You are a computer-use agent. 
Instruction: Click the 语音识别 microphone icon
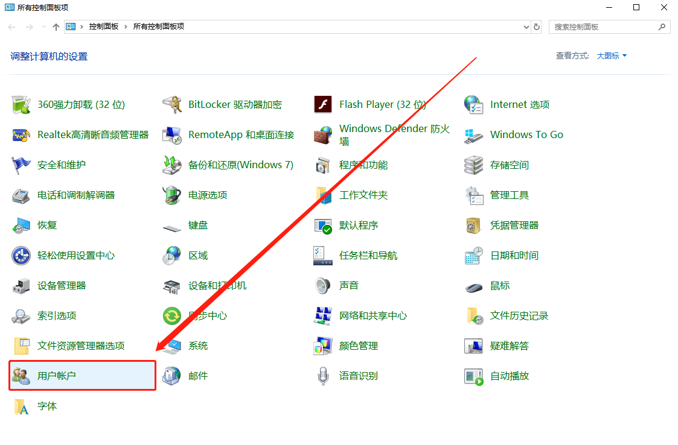point(322,376)
